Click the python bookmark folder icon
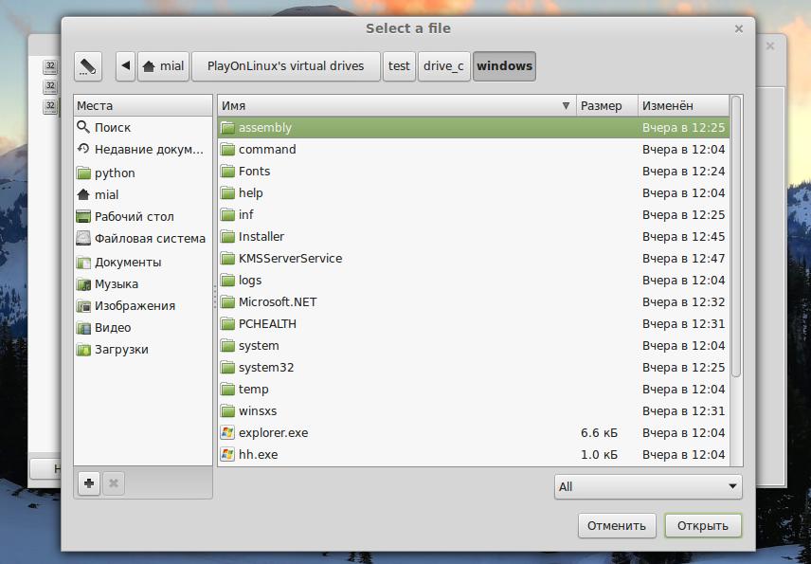 pos(83,173)
